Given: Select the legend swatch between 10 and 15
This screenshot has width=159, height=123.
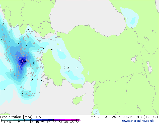Looking at the screenshot, I should pyautogui.click(x=33, y=120).
